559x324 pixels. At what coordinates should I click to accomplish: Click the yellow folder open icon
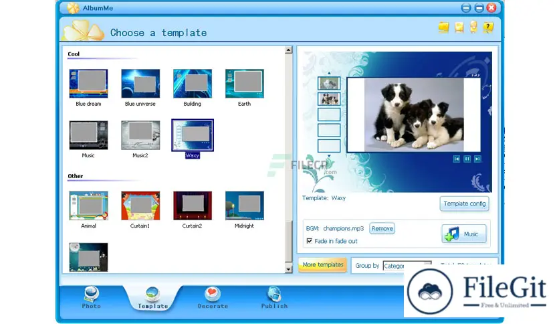pos(444,27)
